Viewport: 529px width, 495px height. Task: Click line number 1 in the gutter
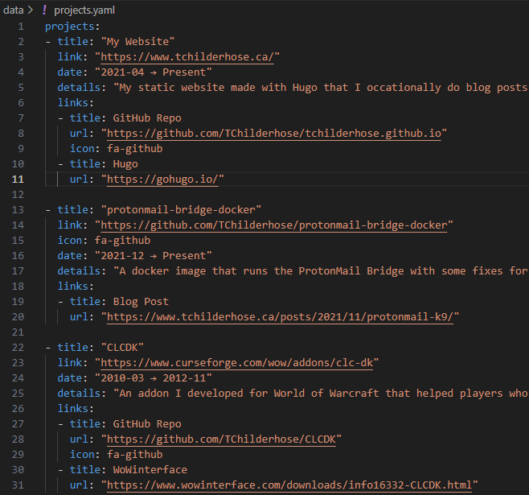(x=21, y=27)
